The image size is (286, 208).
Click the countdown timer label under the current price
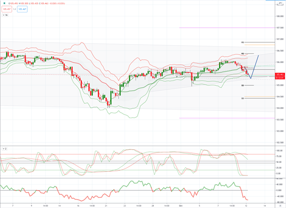(280, 78)
